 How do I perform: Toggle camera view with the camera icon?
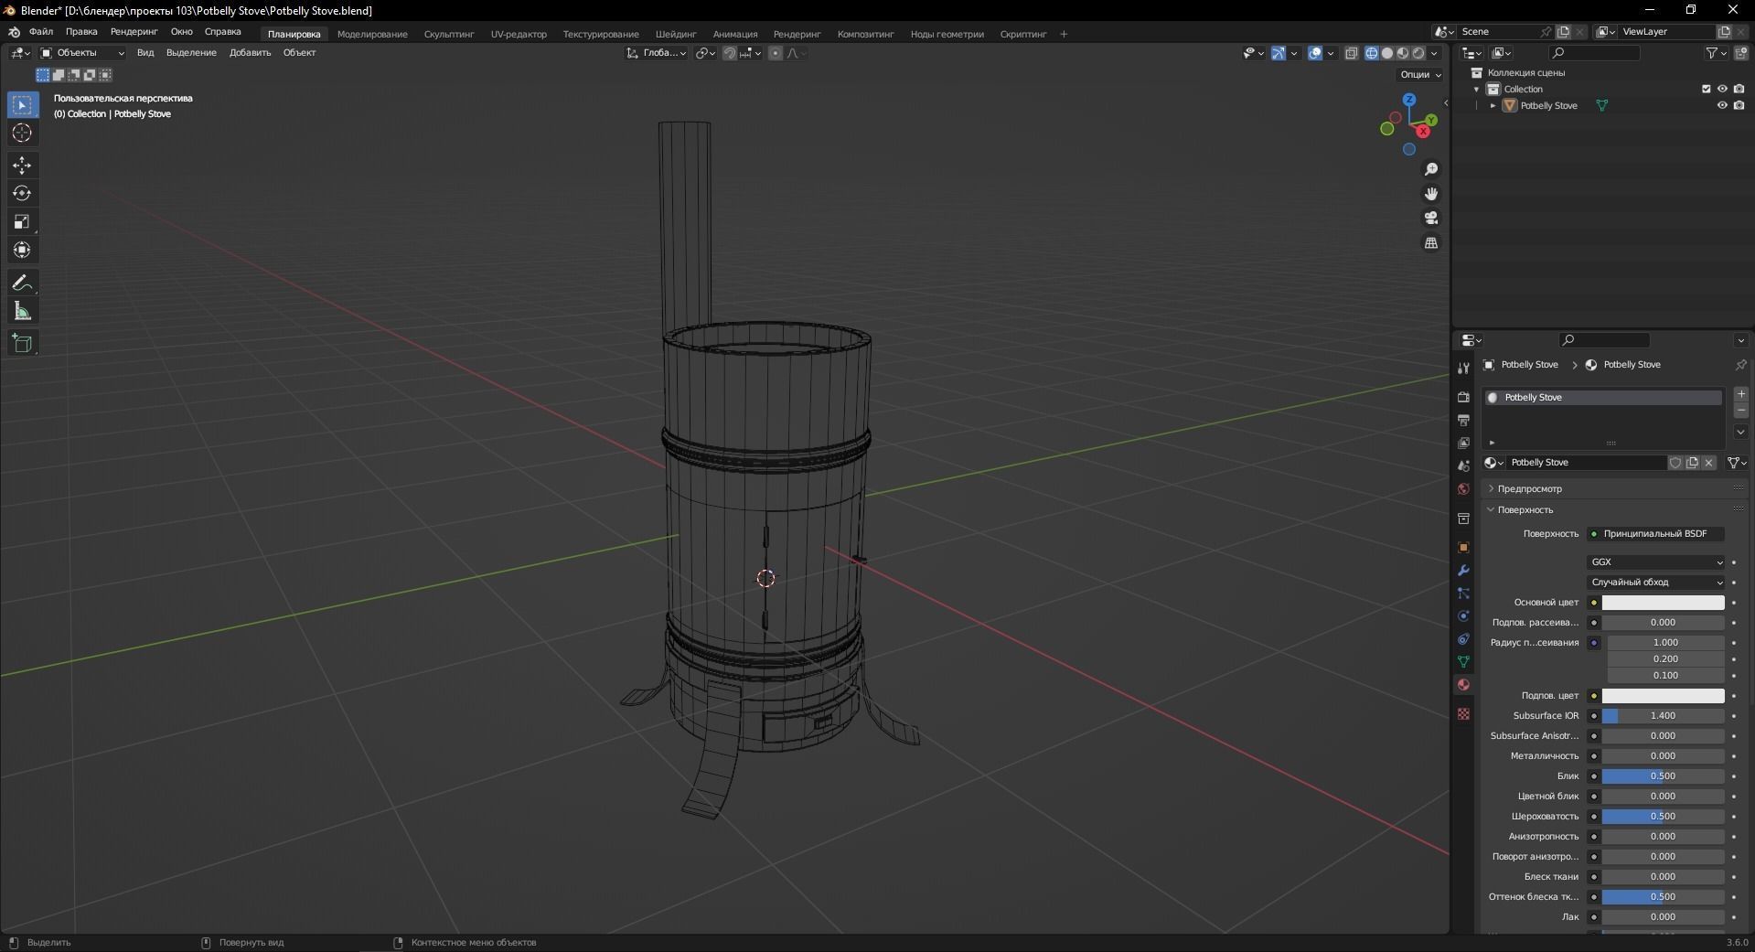click(1431, 218)
